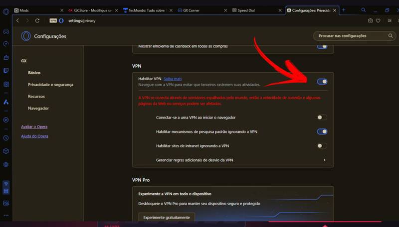Open Aria AI icon in sidebar

pyautogui.click(x=6, y=102)
